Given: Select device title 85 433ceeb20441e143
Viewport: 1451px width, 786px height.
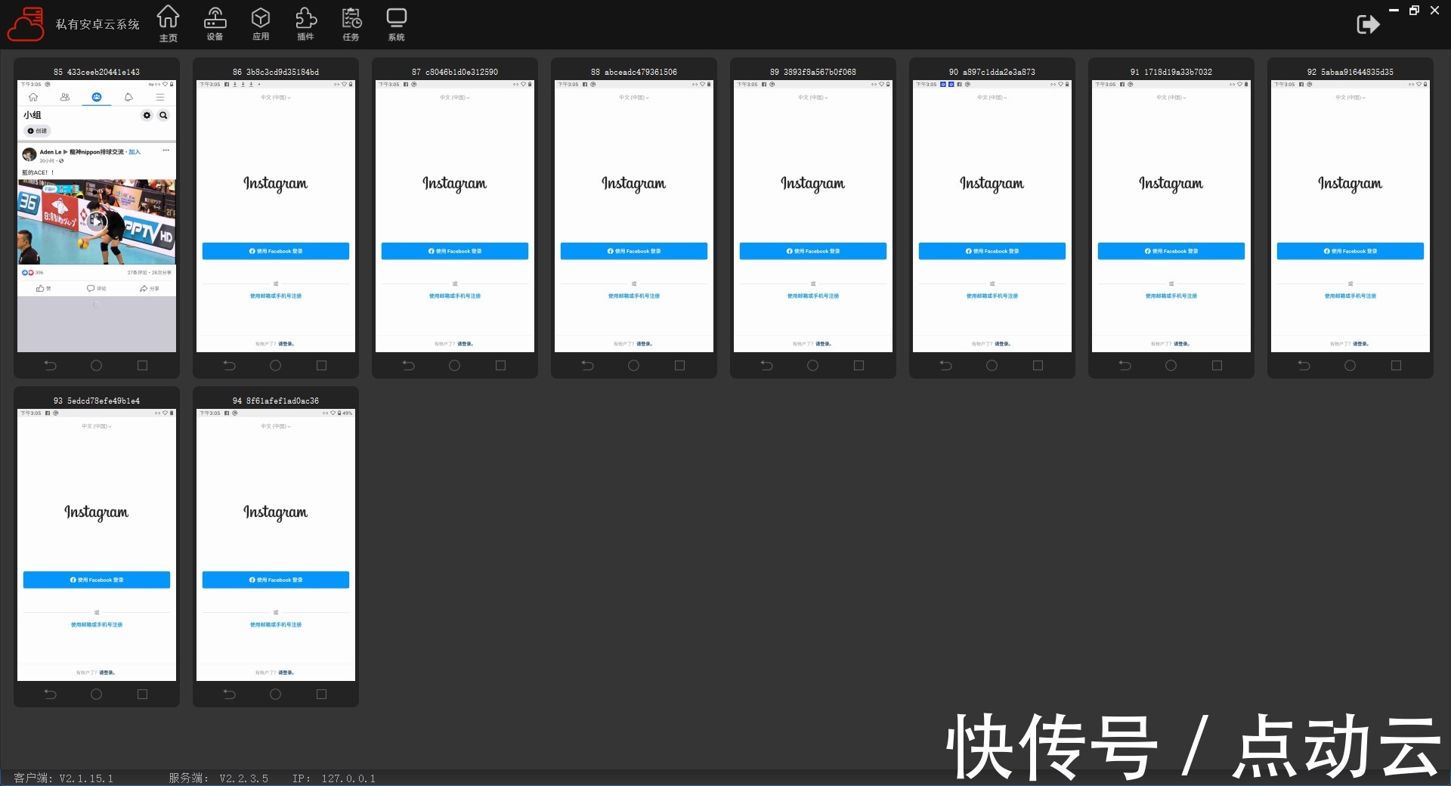Looking at the screenshot, I should pyautogui.click(x=97, y=72).
